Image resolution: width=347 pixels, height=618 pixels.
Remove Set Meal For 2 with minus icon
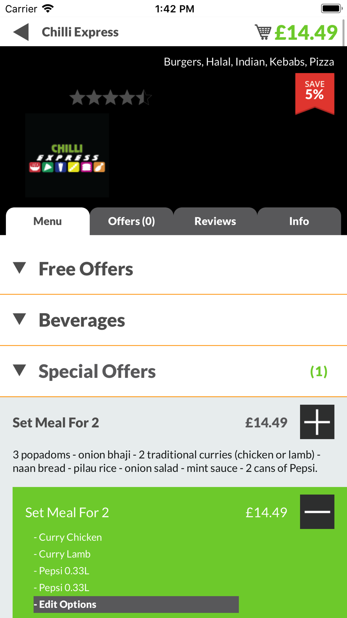coord(317,512)
